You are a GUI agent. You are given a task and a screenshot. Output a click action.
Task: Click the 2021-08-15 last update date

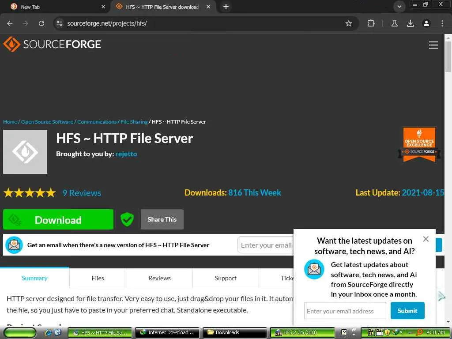coord(423,192)
